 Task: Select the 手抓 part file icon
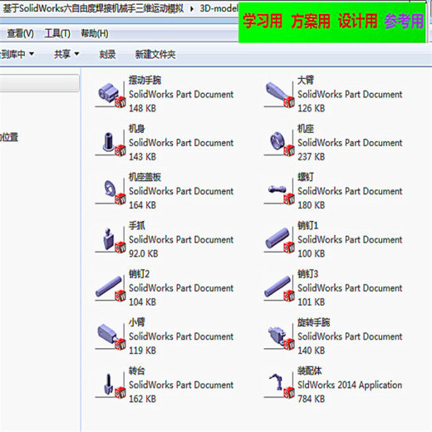[110, 239]
